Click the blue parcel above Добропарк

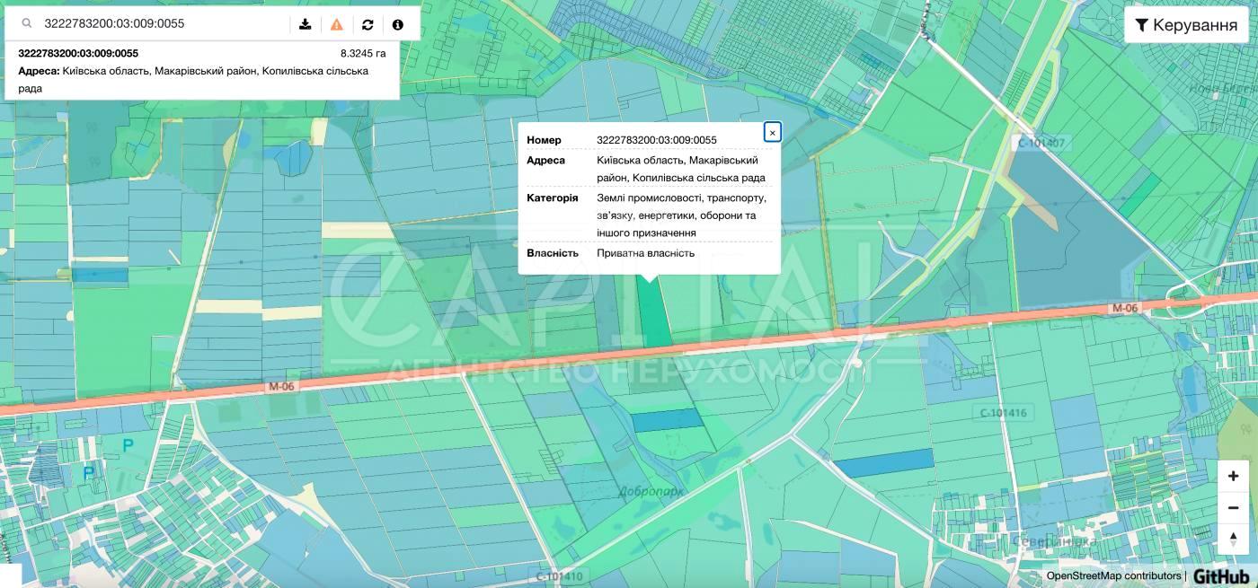(x=668, y=420)
